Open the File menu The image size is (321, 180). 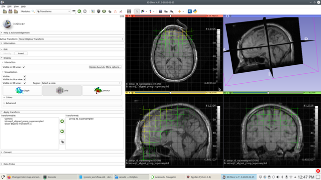click(x=3, y=6)
